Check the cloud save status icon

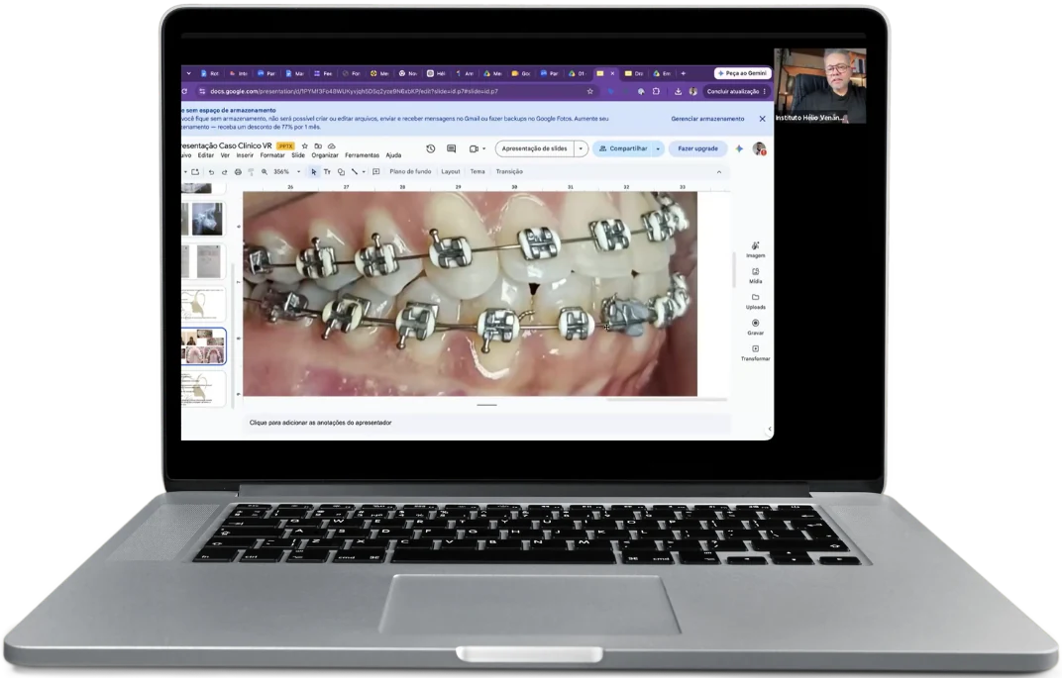click(x=331, y=146)
